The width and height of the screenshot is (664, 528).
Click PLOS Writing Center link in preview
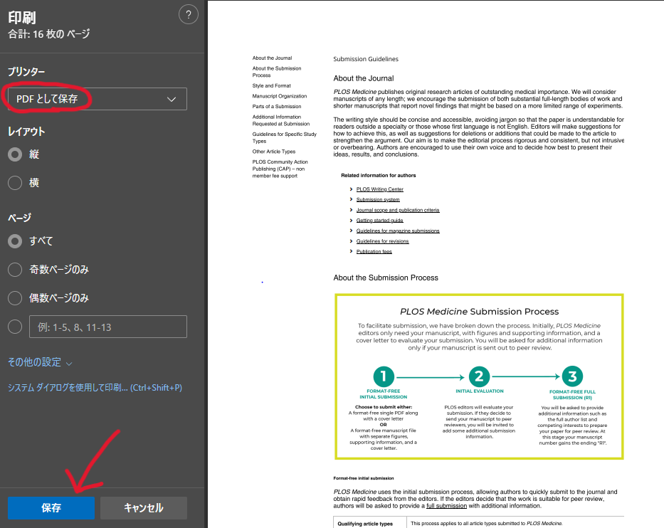coord(380,189)
